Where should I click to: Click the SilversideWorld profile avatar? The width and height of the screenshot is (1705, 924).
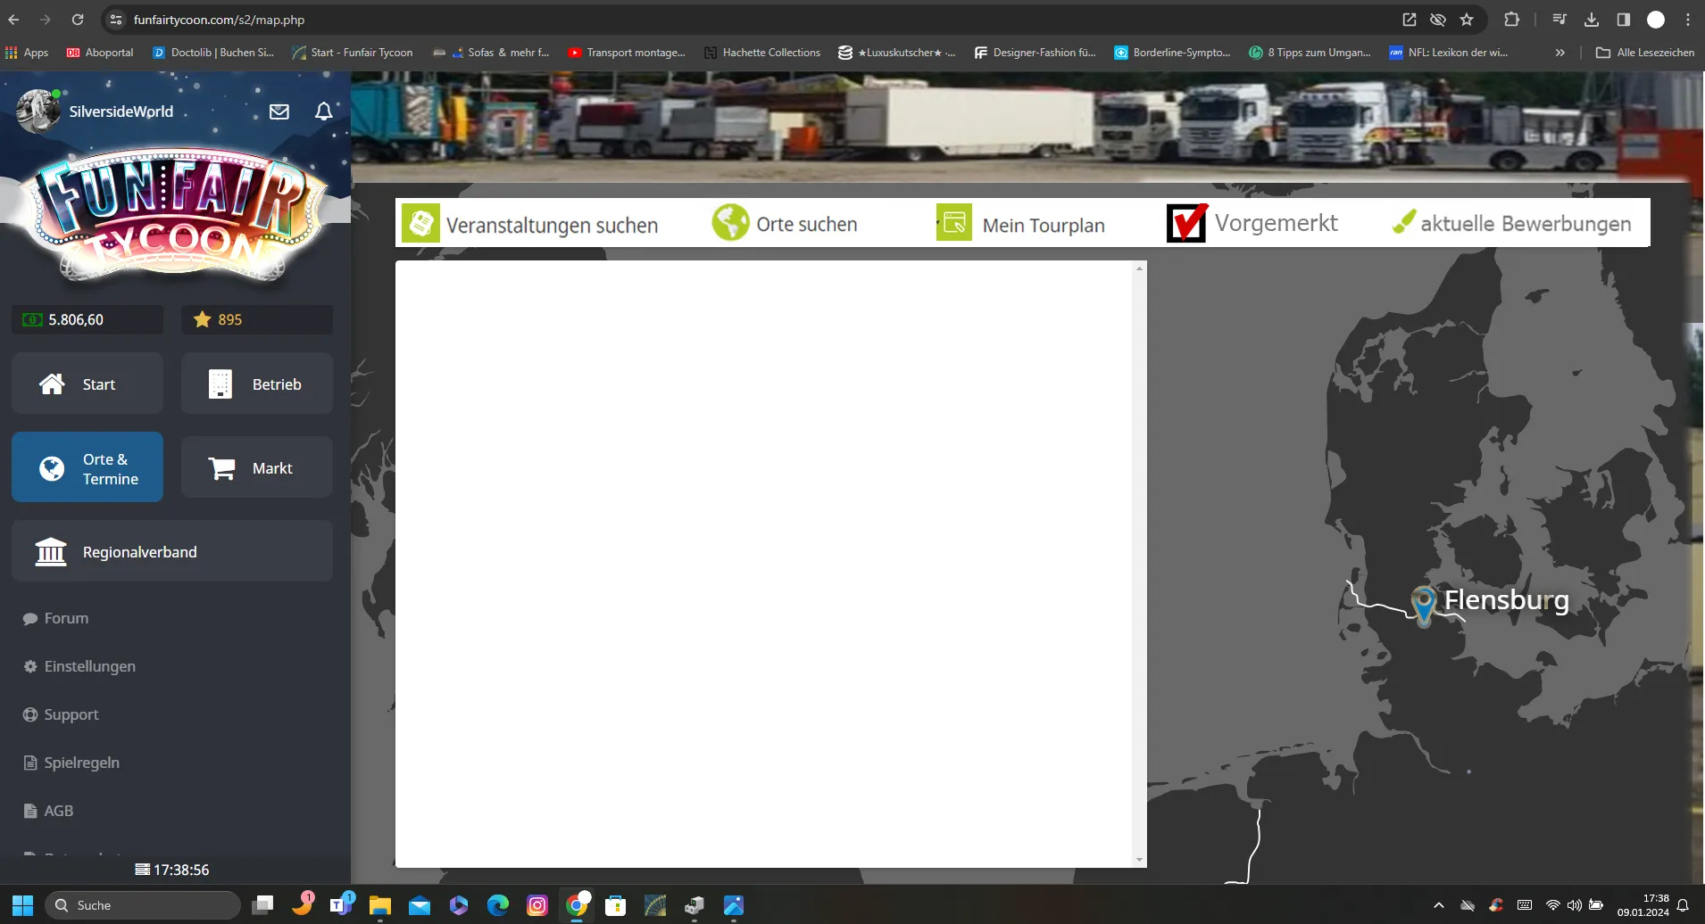[37, 111]
